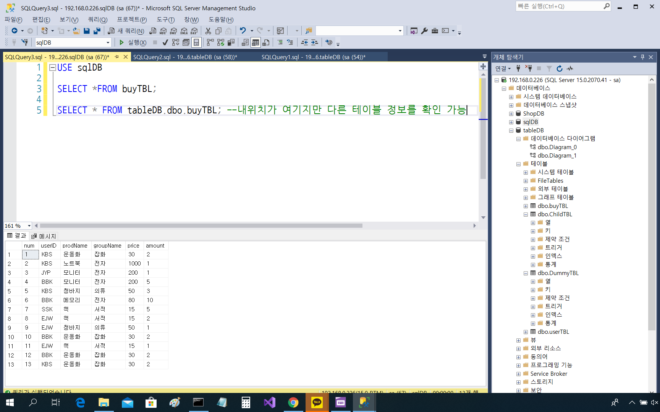660x412 pixels.
Task: Switch to the 메시지 results tab
Action: pyautogui.click(x=44, y=236)
